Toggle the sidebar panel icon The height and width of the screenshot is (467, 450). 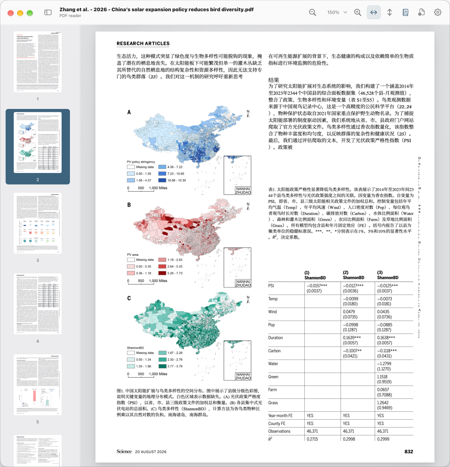[48, 12]
